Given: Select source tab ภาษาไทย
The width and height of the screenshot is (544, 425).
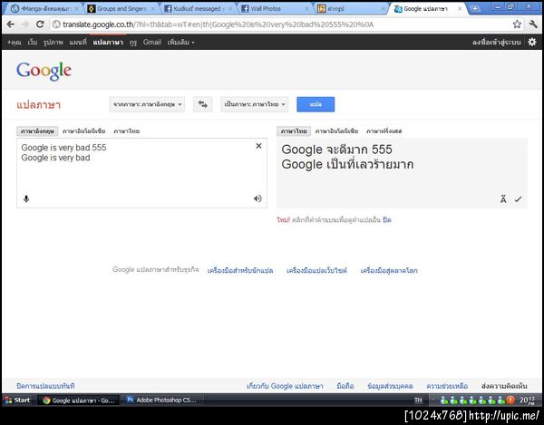Looking at the screenshot, I should coord(127,131).
